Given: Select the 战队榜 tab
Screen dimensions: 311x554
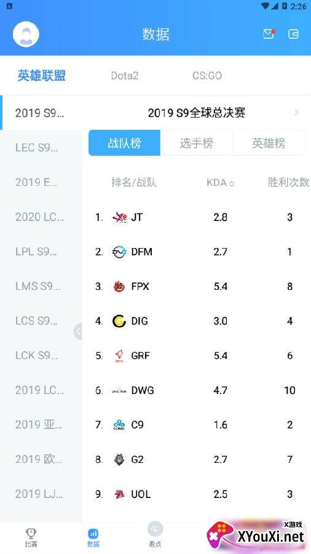Looking at the screenshot, I should (x=125, y=143).
